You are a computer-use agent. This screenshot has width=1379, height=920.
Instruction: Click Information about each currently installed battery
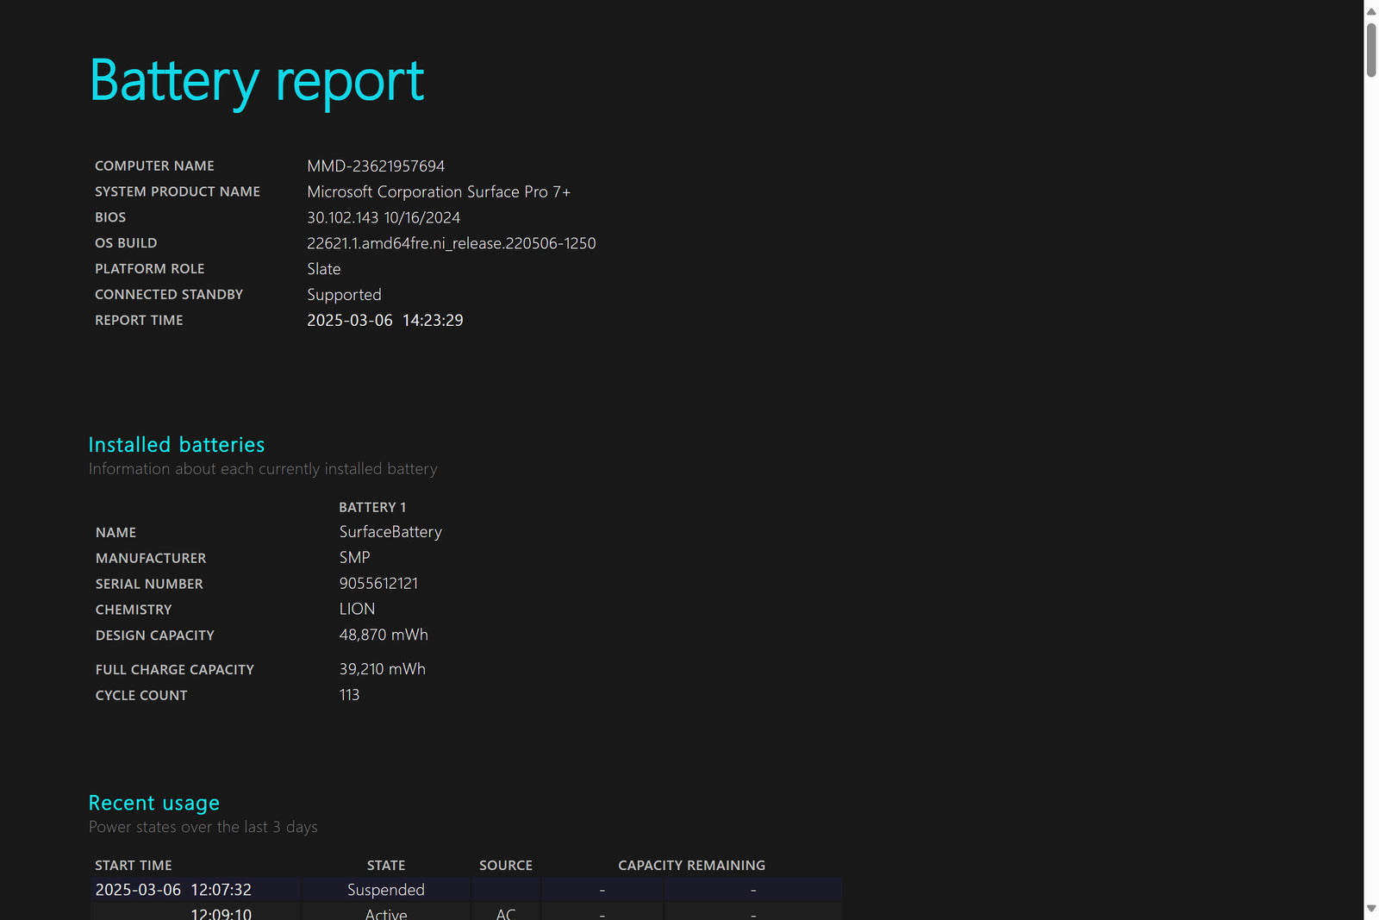pyautogui.click(x=263, y=469)
